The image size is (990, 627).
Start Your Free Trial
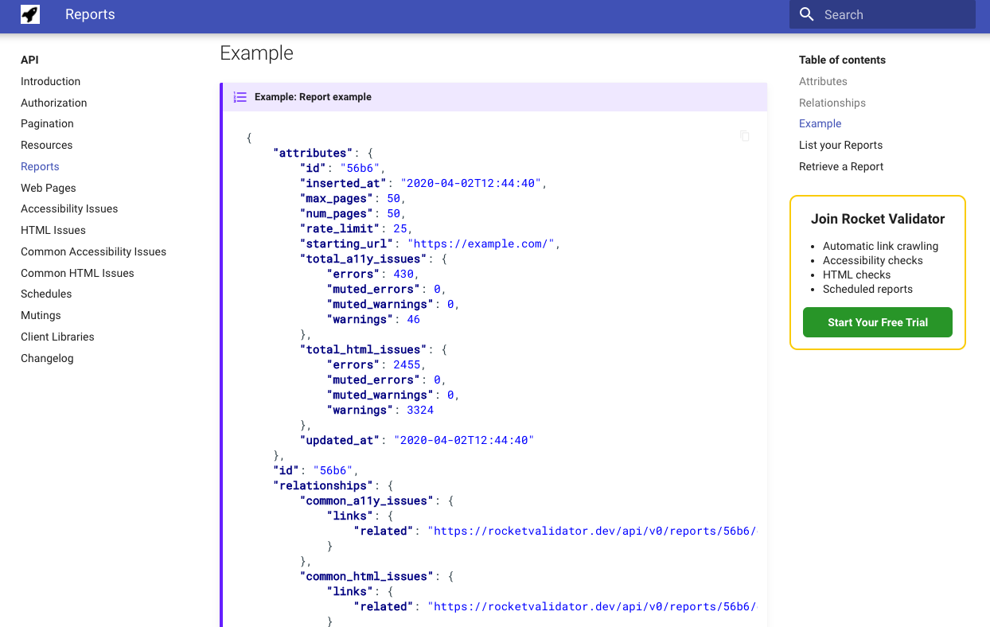[877, 322]
